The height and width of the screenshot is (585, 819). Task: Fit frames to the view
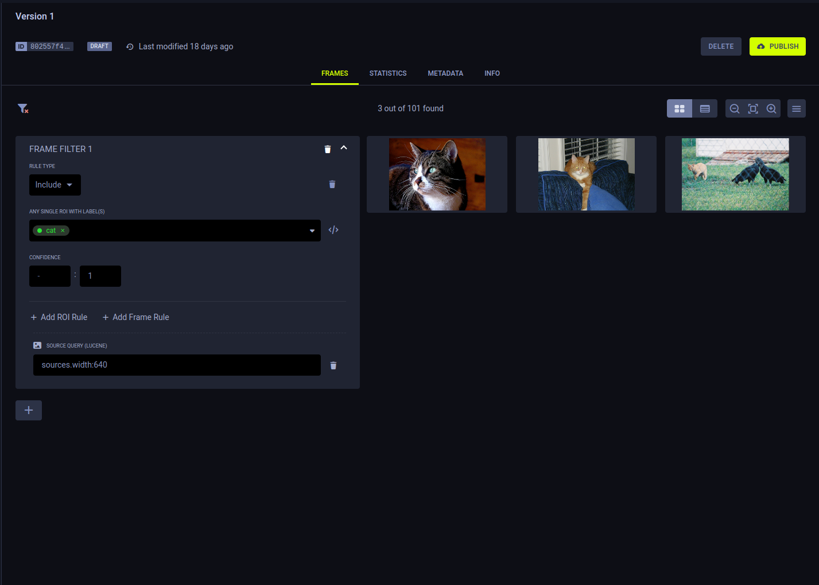click(753, 108)
